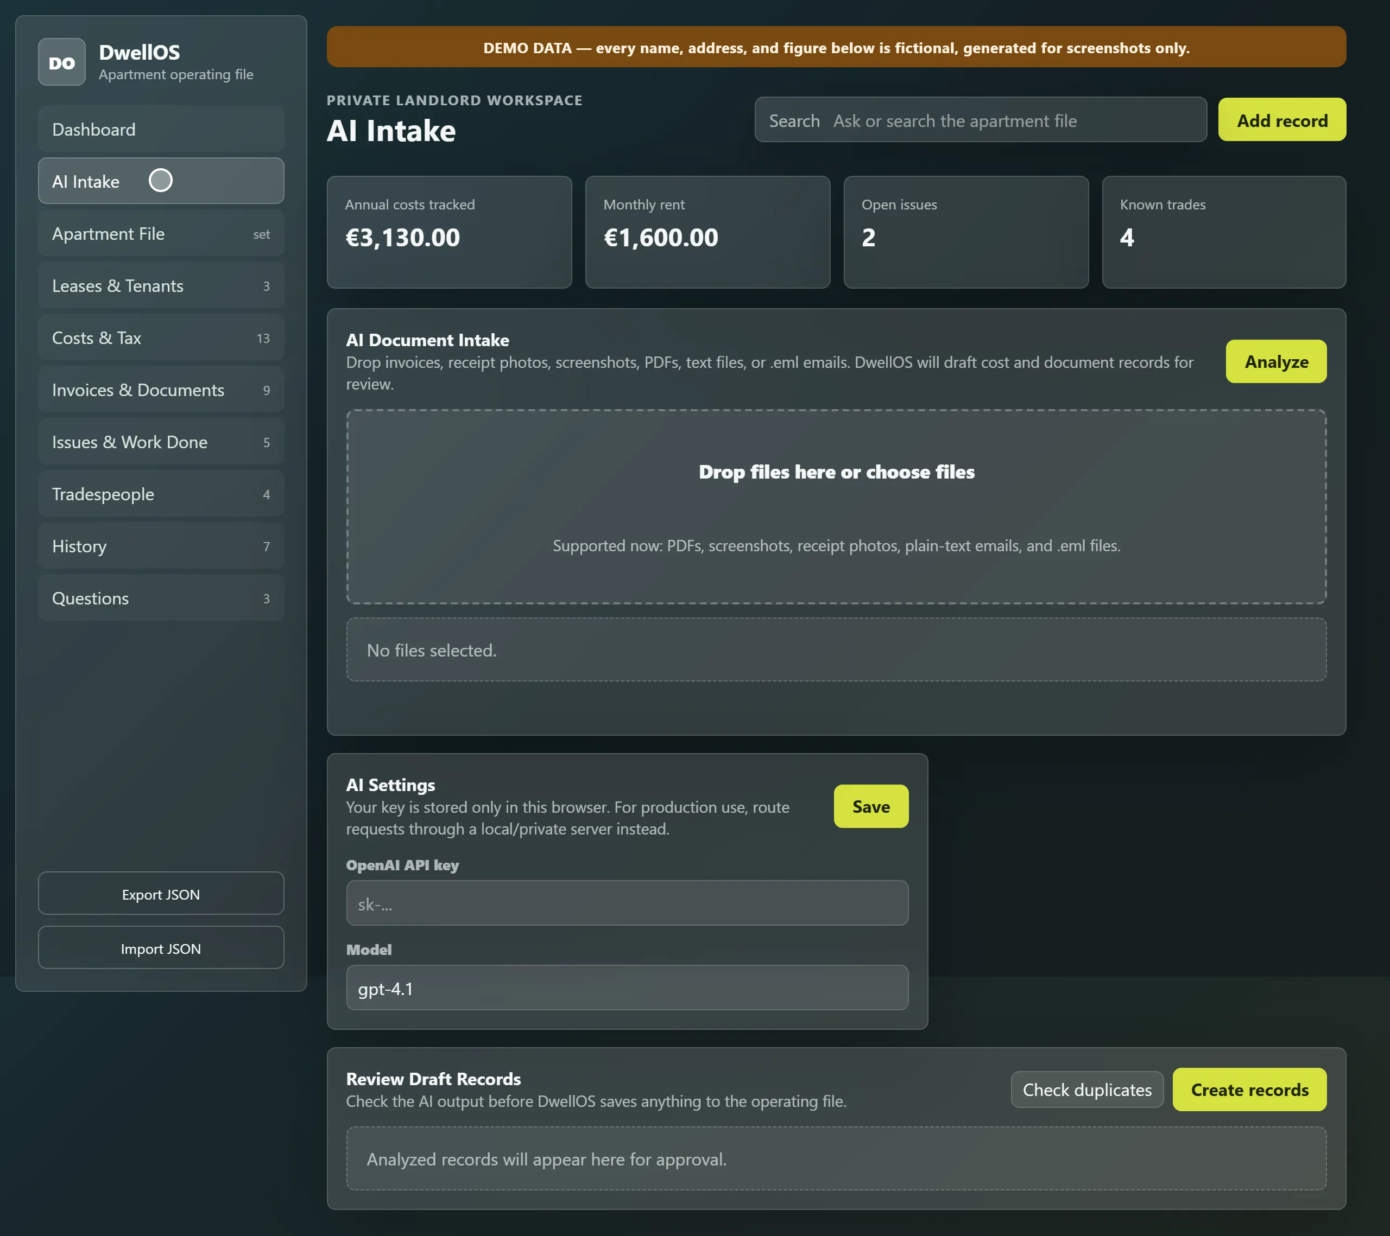
Task: Click the 'No files selected.' text
Action: [432, 650]
